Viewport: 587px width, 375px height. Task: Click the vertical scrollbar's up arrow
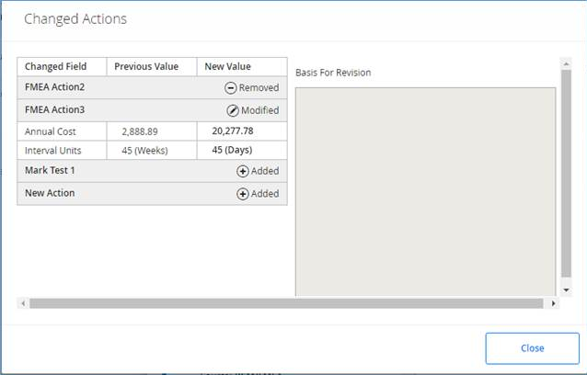click(x=566, y=64)
